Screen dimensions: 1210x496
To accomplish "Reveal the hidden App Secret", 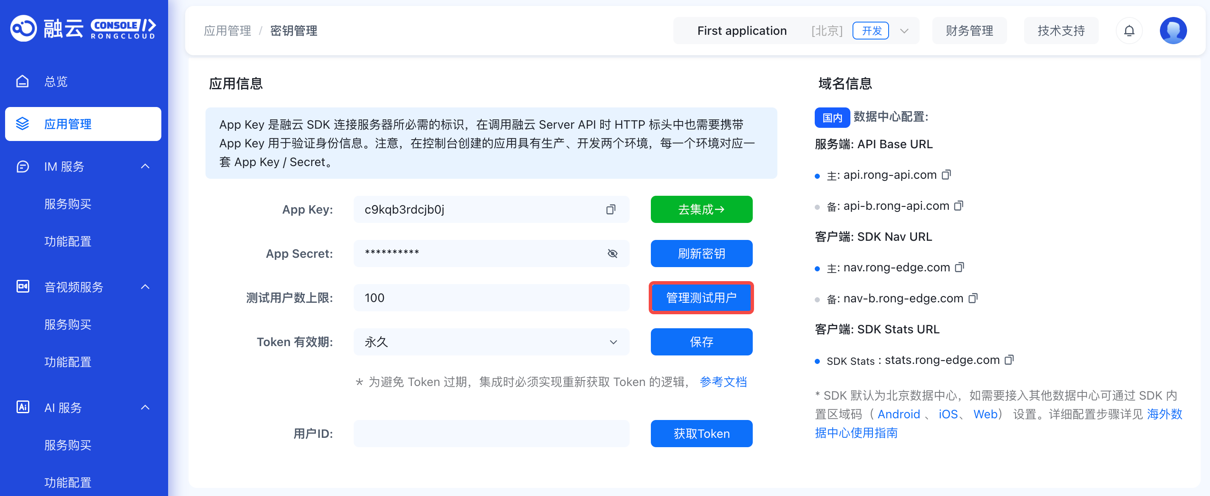I will pos(612,254).
